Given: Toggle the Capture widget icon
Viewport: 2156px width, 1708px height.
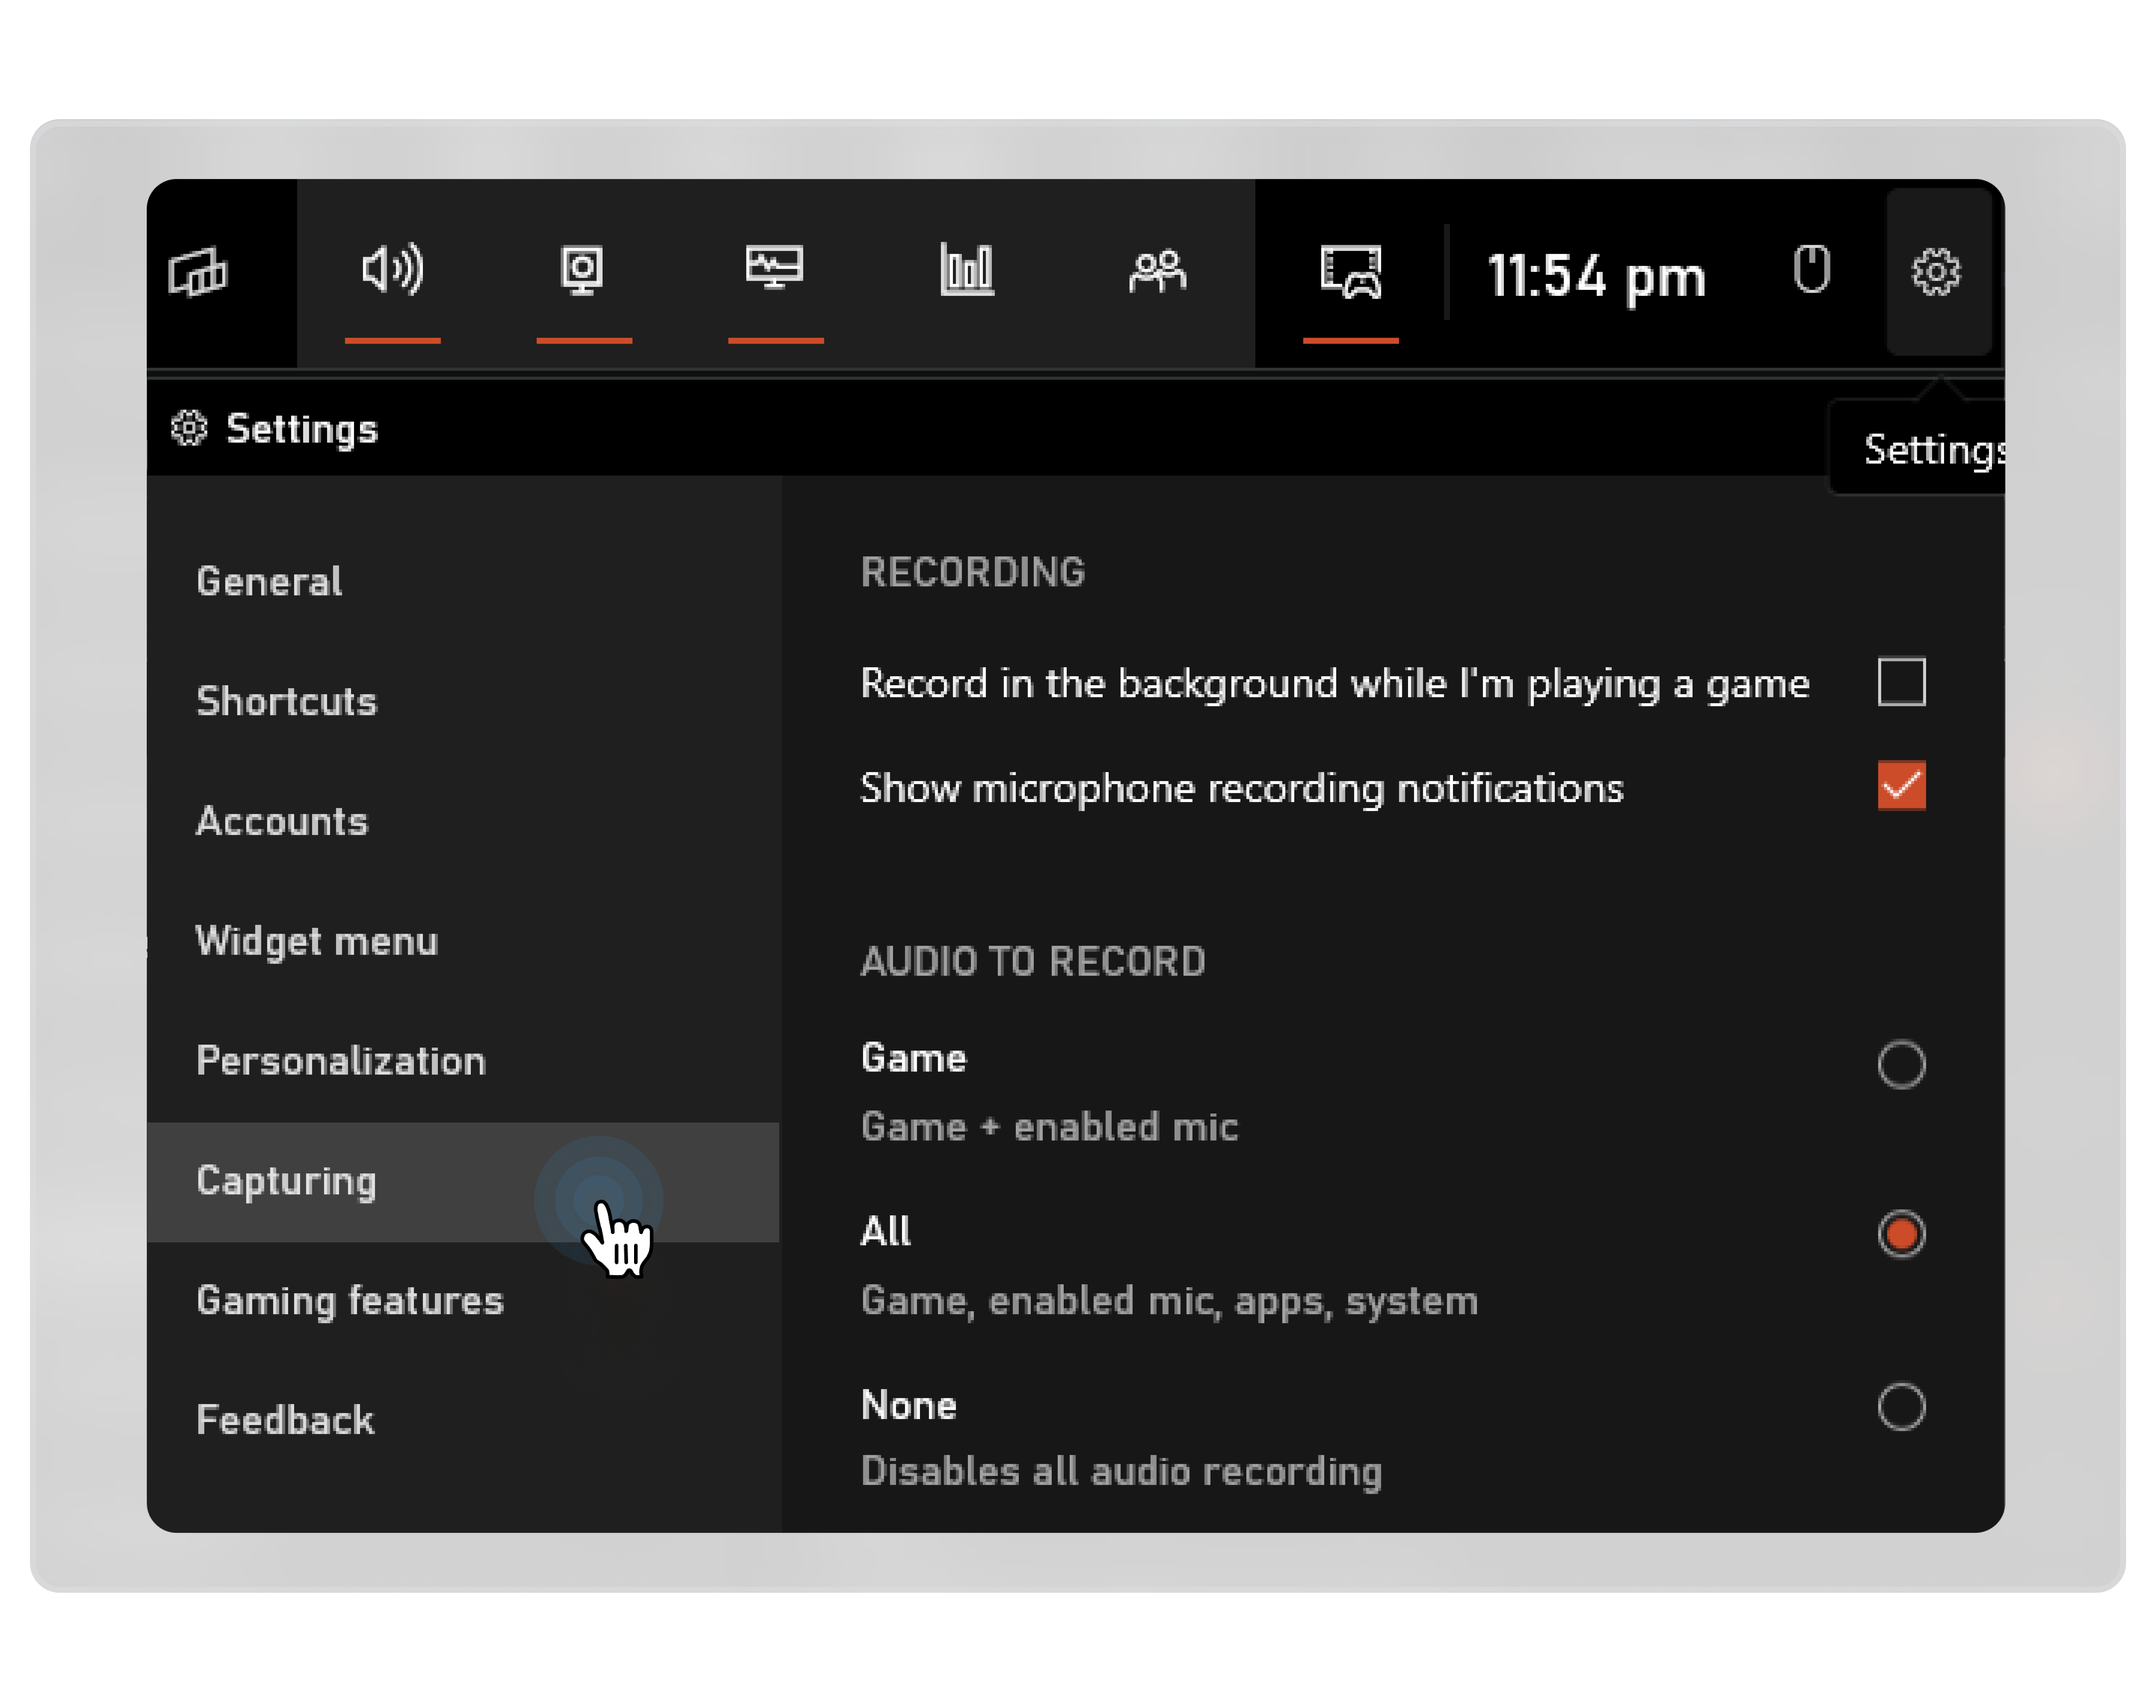Looking at the screenshot, I should coord(582,270).
